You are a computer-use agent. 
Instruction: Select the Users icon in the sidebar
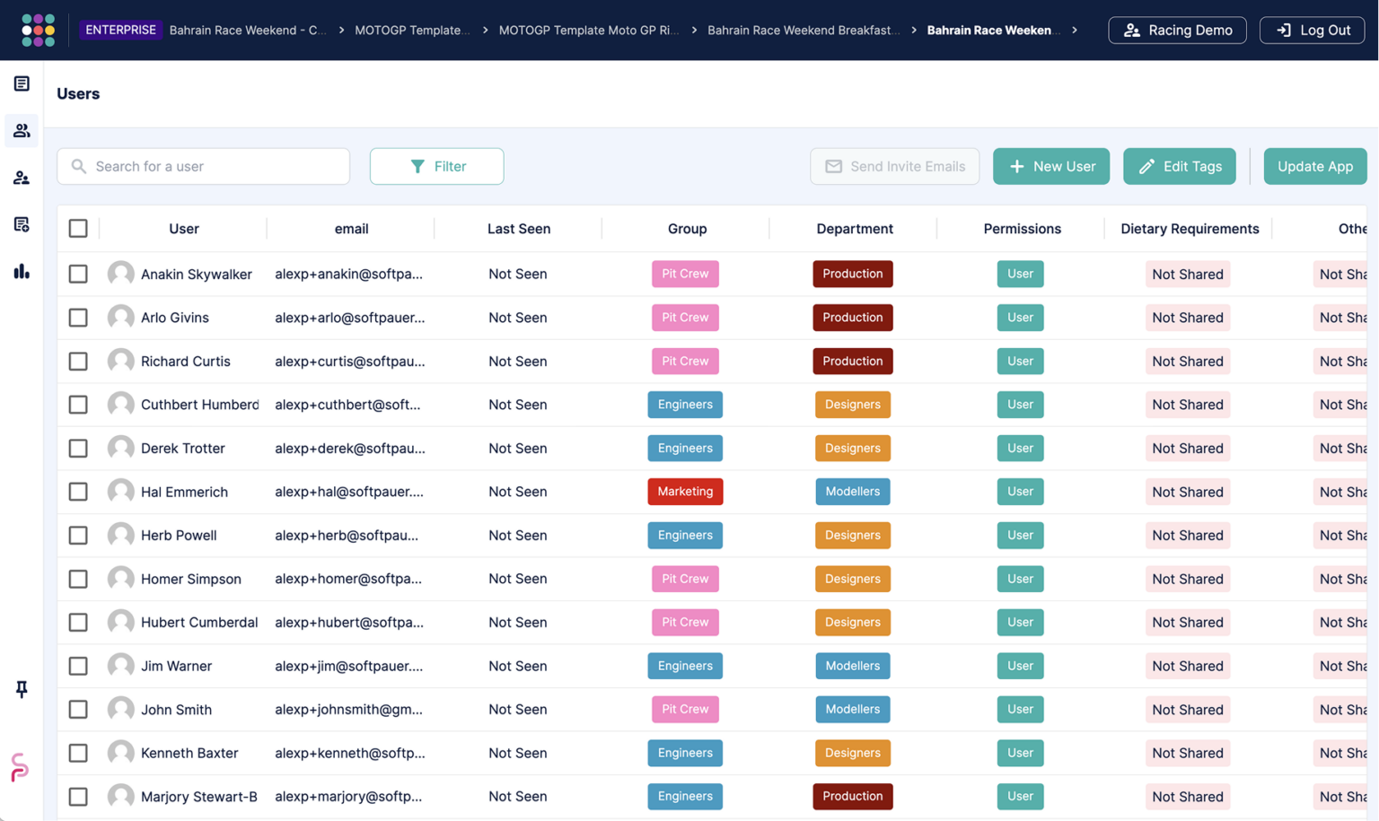click(21, 130)
